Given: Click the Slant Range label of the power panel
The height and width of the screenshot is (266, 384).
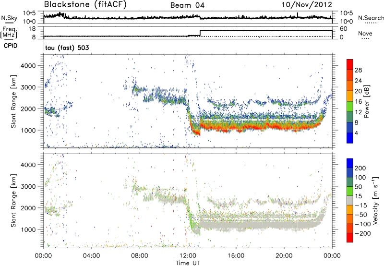Looking at the screenshot, I should click(x=13, y=101).
